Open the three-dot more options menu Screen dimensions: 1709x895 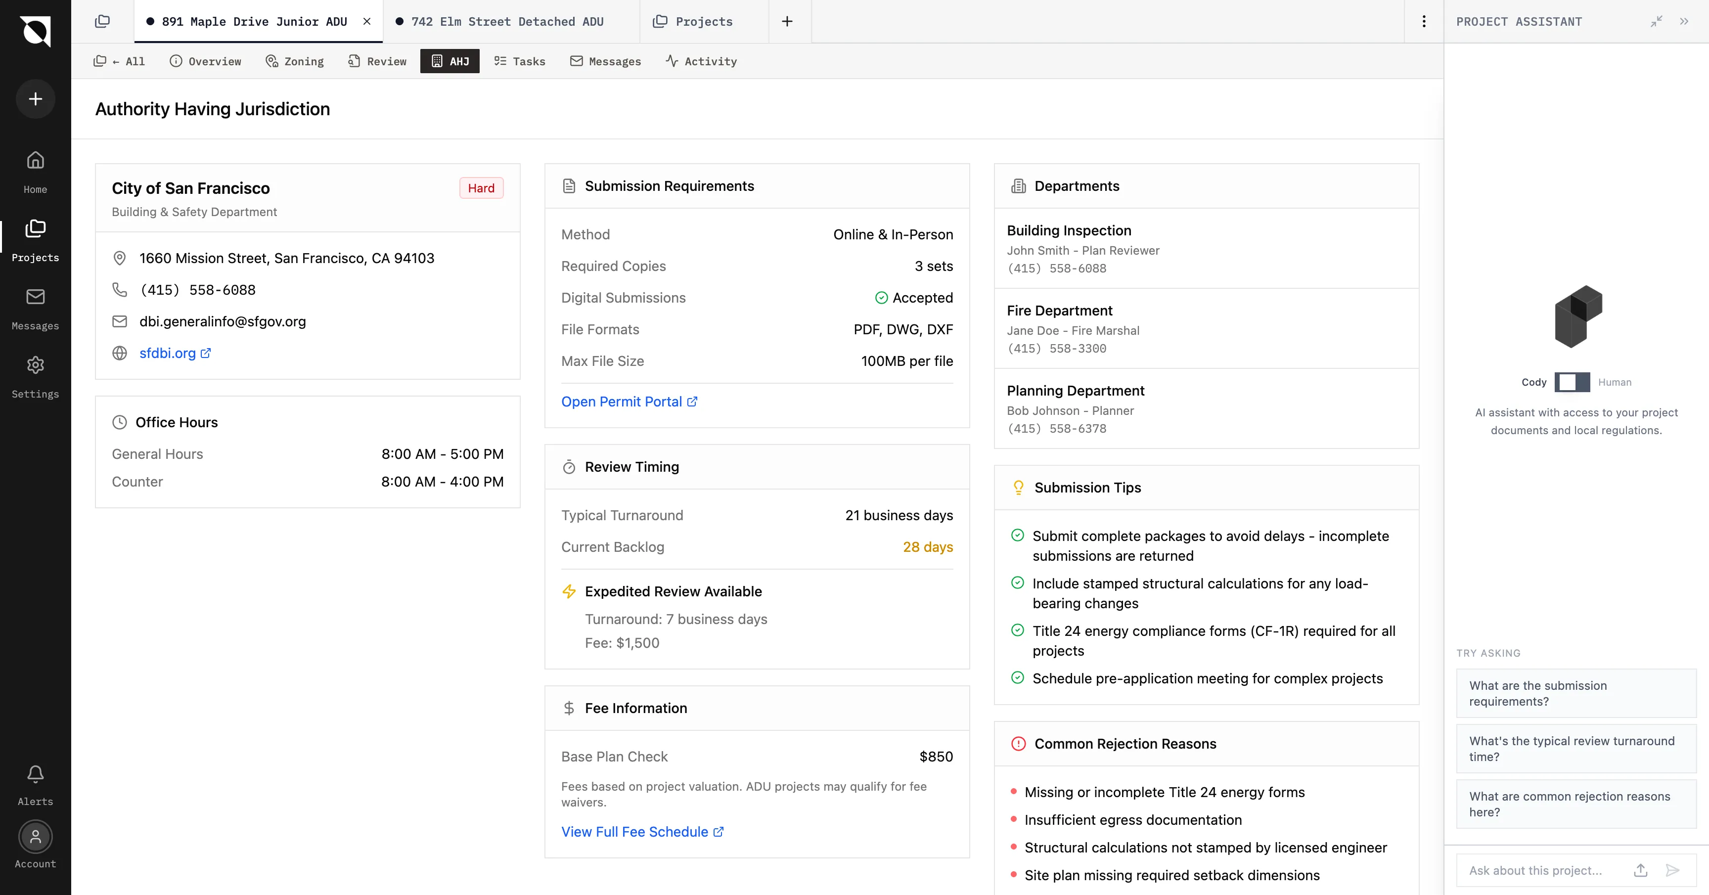point(1424,21)
